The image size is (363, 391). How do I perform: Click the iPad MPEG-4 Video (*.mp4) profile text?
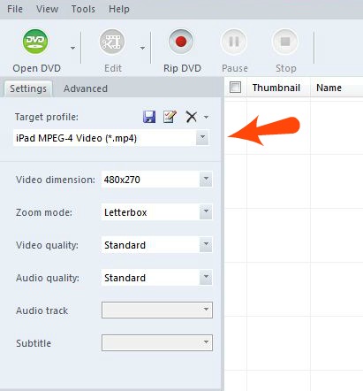coord(76,138)
